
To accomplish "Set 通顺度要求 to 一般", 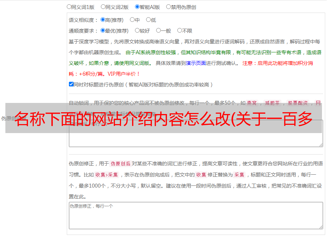I will click(159, 30).
